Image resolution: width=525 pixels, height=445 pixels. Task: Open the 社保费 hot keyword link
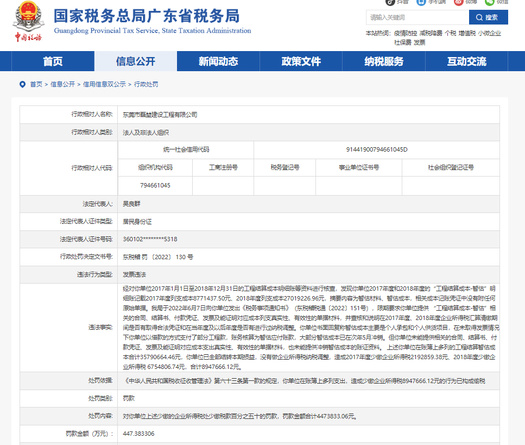coord(402,42)
